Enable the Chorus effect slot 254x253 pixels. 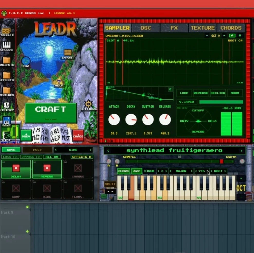[x=78, y=168]
